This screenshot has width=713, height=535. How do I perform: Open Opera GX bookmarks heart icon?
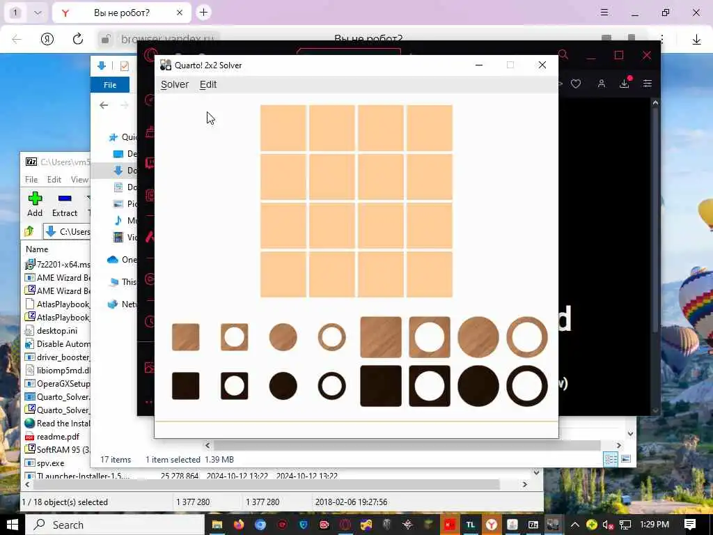pyautogui.click(x=576, y=84)
